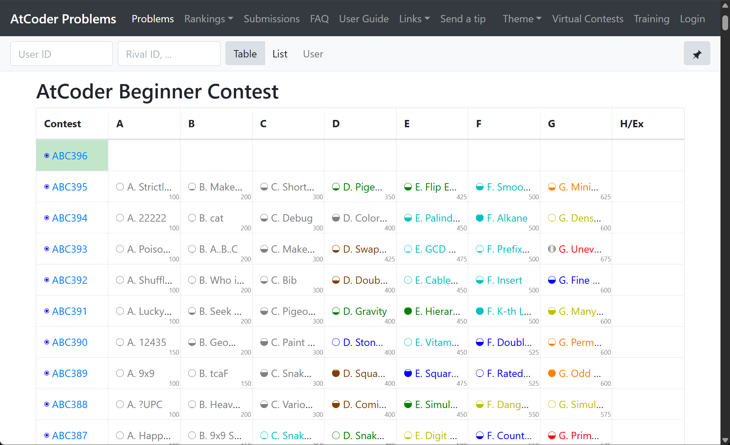Click the red difficulty circle beside G. Unev...
This screenshot has width=730, height=445.
(x=551, y=249)
